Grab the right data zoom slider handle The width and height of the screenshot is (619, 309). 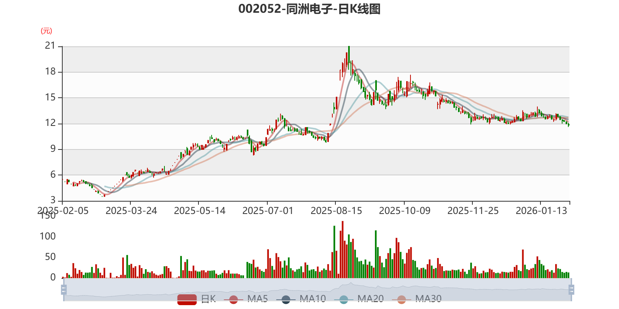(x=571, y=289)
